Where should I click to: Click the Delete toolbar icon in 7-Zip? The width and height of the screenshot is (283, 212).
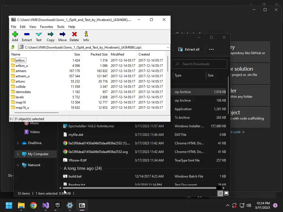pos(74,36)
